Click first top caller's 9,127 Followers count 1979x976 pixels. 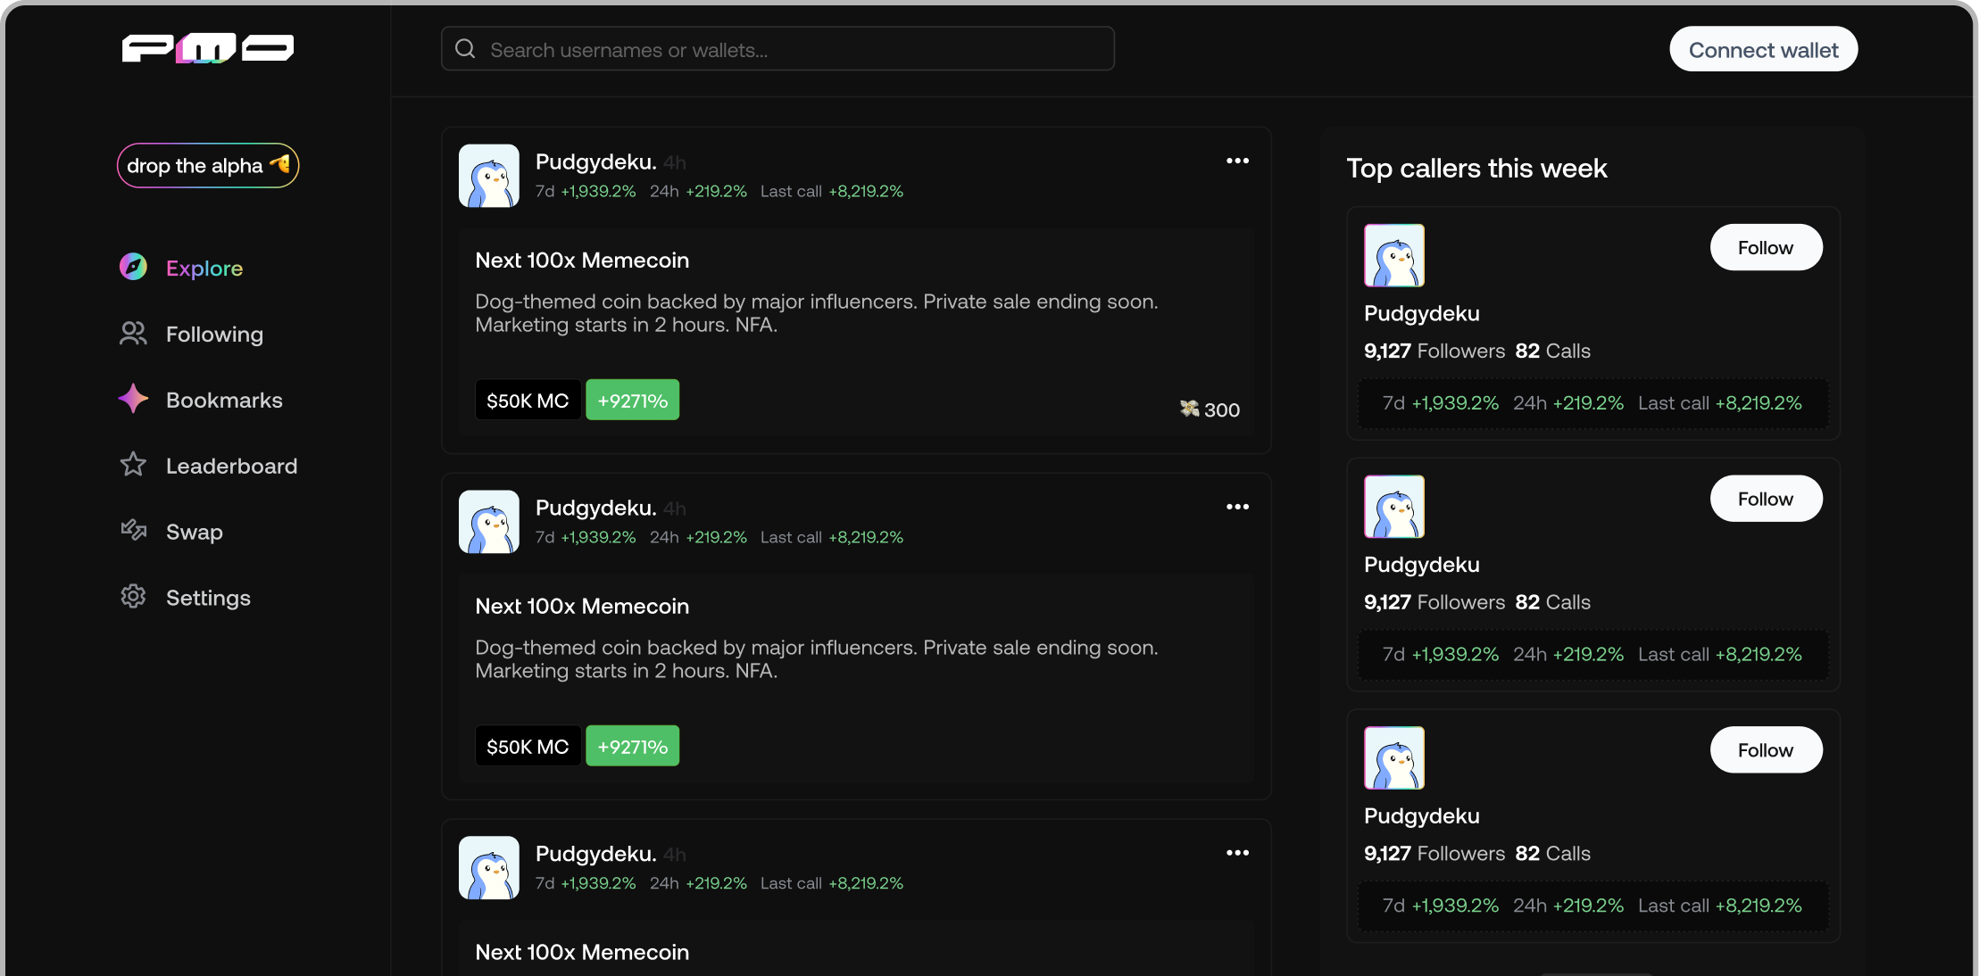tap(1434, 351)
